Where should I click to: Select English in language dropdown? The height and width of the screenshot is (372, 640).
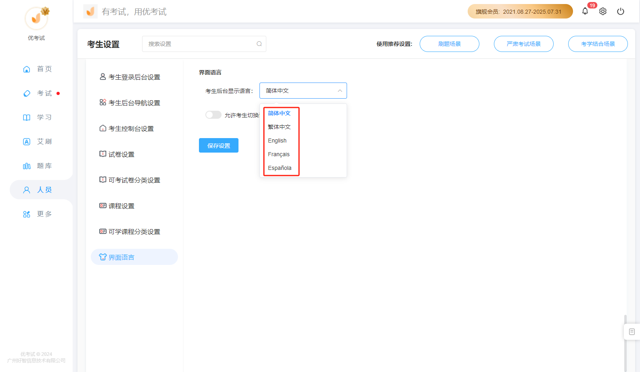pyautogui.click(x=277, y=141)
